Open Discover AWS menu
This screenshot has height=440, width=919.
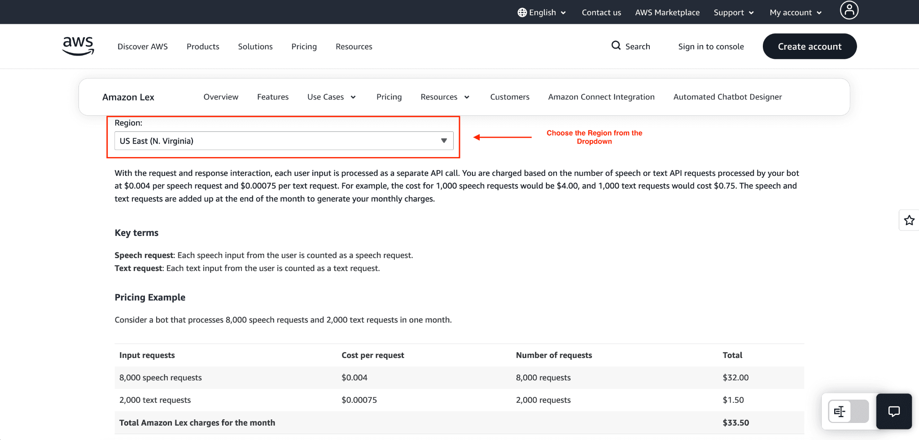point(143,47)
